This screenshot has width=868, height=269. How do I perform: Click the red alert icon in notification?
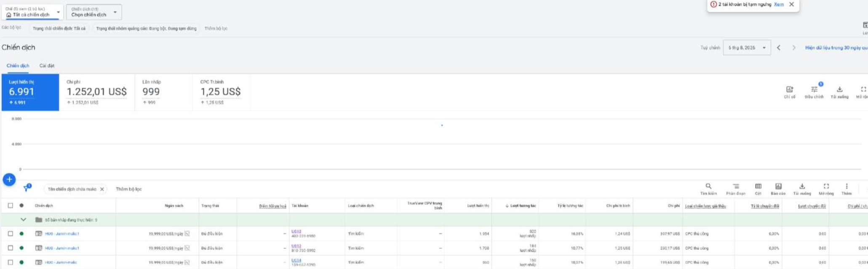pyautogui.click(x=713, y=4)
